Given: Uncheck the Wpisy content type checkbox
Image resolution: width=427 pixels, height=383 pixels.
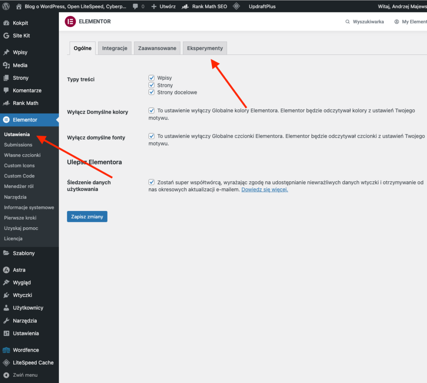Looking at the screenshot, I should click(x=151, y=78).
